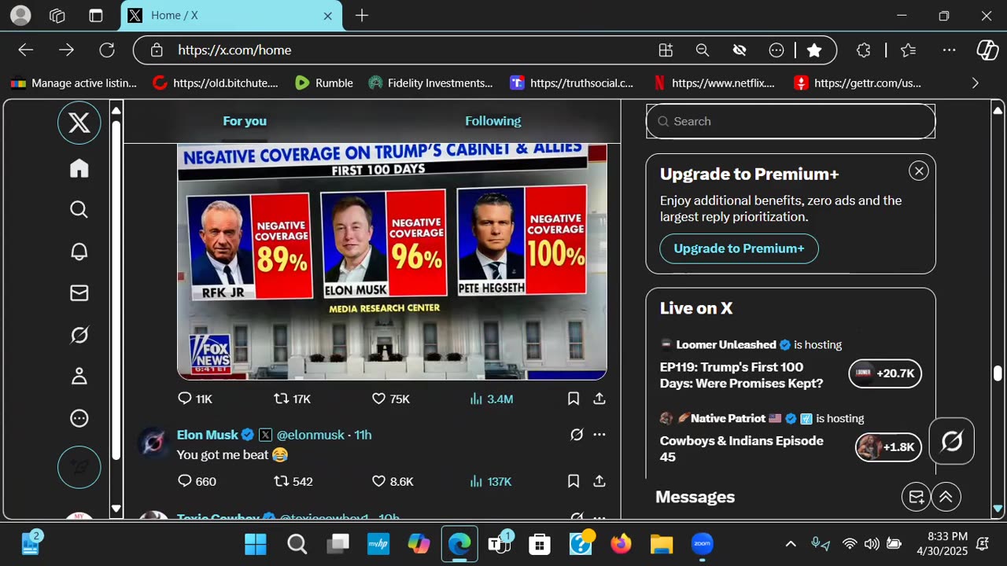Click Upgrade to Premium+ button
Screen dimensions: 1007x566
point(739,248)
